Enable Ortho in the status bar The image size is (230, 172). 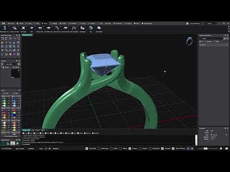111,148
